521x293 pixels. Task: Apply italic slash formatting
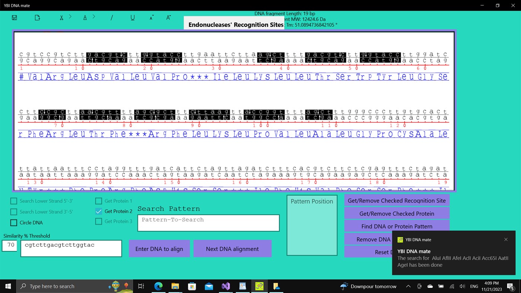pyautogui.click(x=112, y=17)
